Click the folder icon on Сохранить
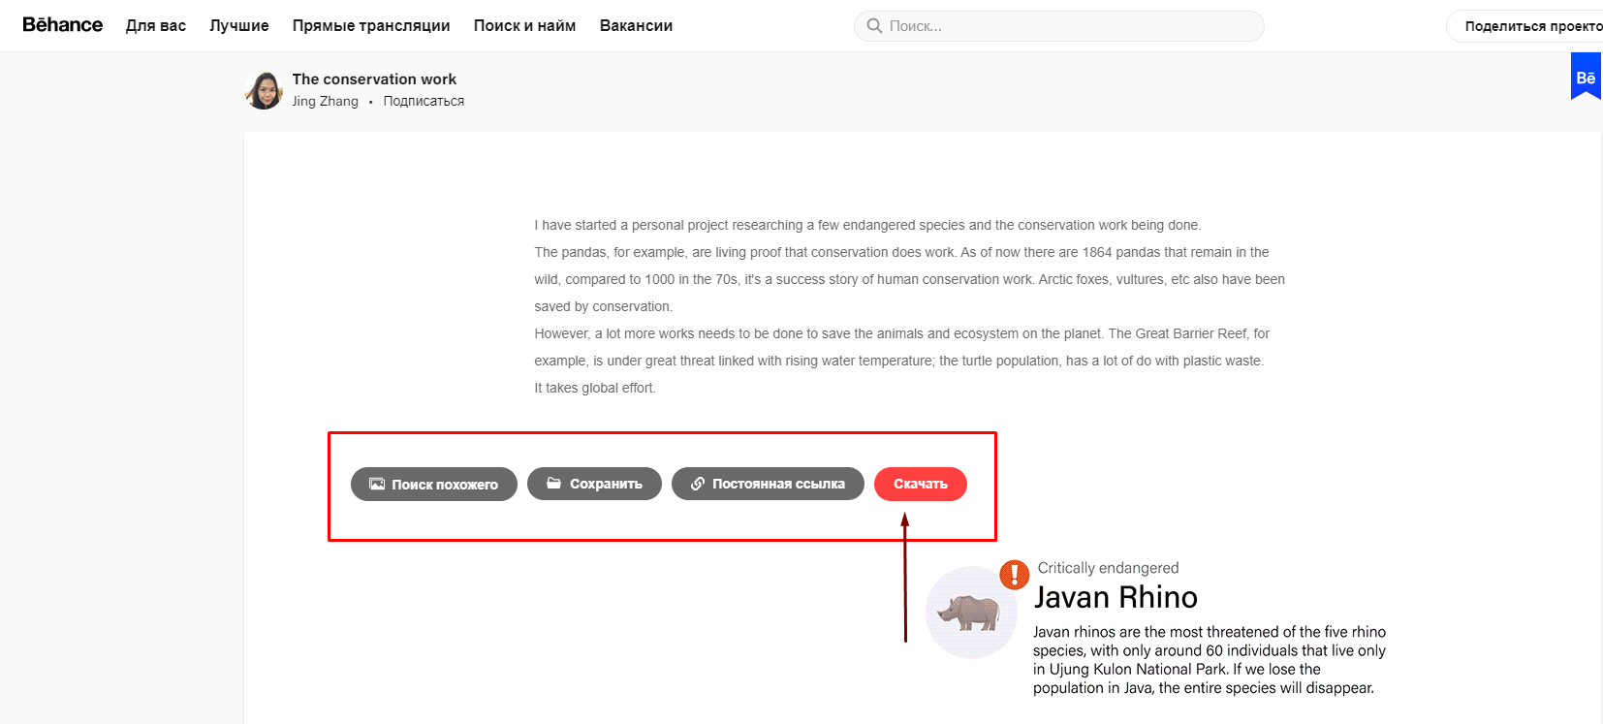 [x=553, y=483]
